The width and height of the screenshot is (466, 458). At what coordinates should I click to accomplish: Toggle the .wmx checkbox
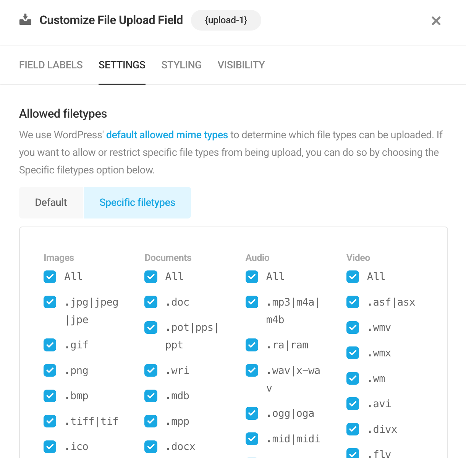(x=353, y=353)
